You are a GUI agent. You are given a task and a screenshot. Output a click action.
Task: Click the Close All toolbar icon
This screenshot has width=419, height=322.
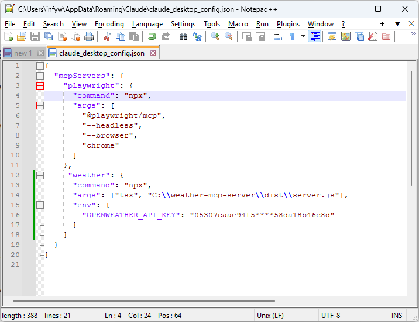point(75,36)
